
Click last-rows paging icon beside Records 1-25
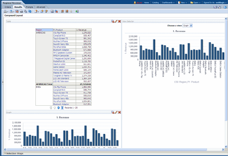[x=62, y=108]
